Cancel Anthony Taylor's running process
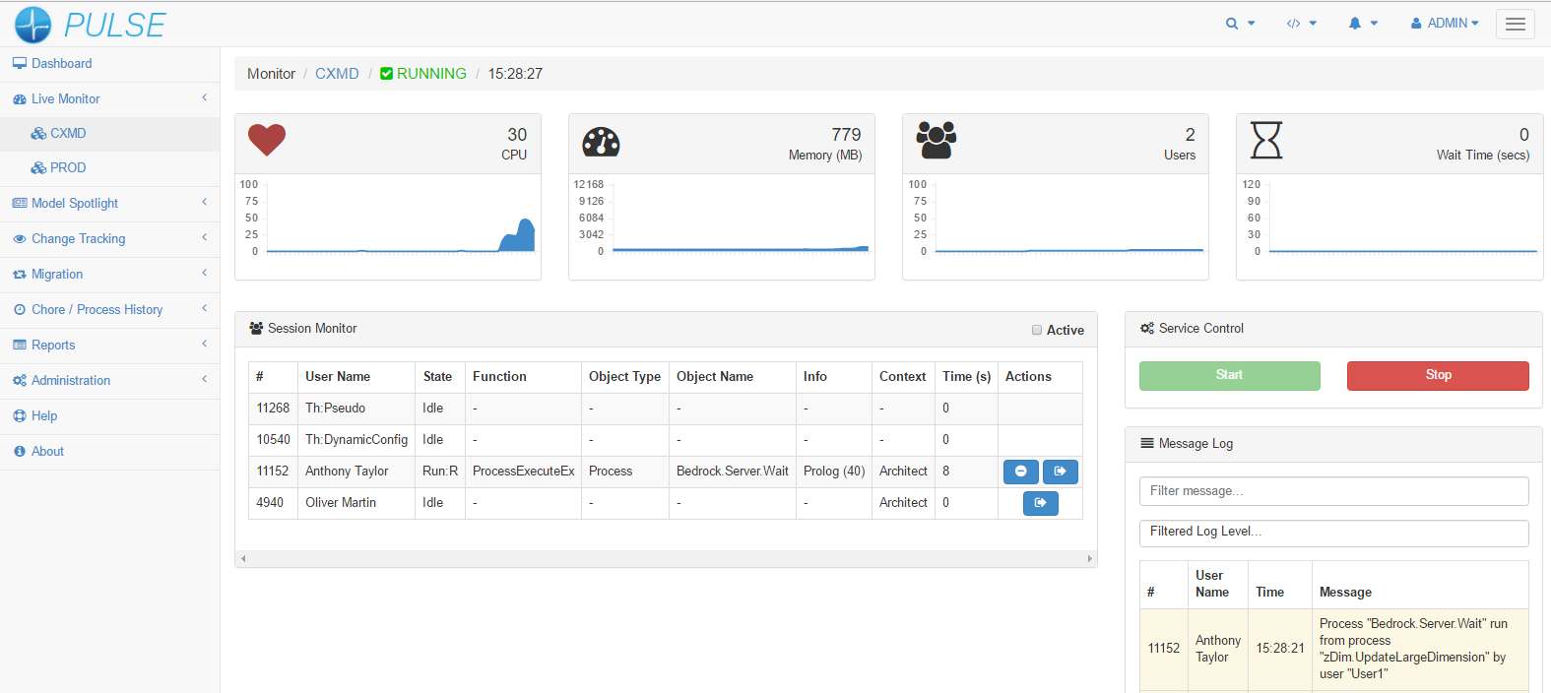Screen dimensions: 1551x693 click(1020, 472)
